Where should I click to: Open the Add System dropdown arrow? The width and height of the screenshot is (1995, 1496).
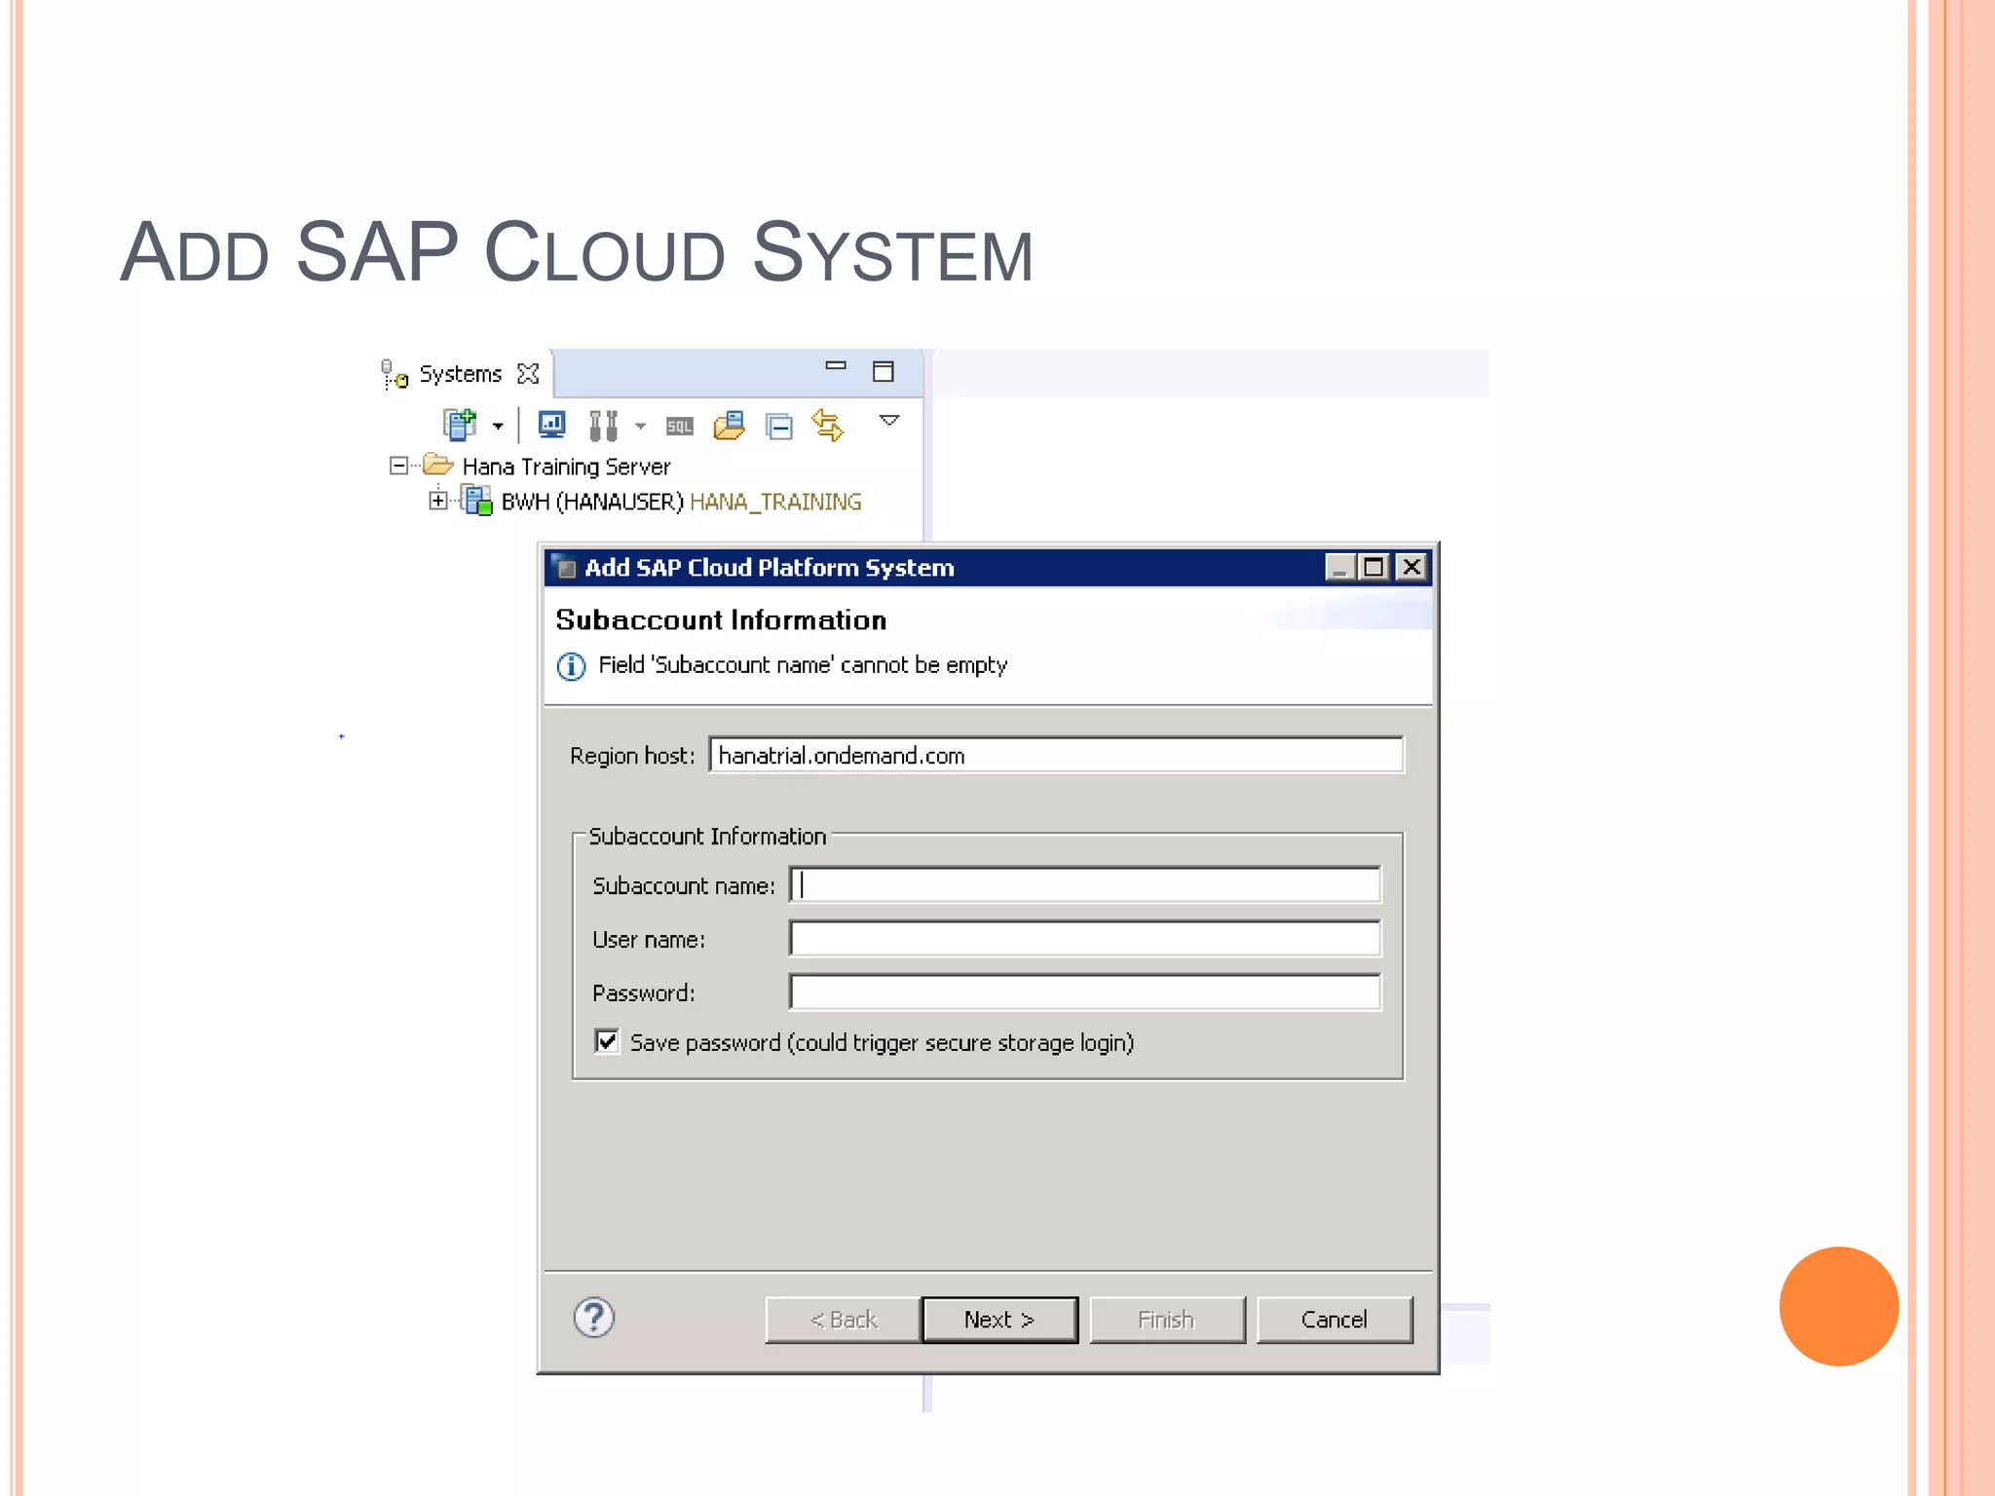(498, 427)
